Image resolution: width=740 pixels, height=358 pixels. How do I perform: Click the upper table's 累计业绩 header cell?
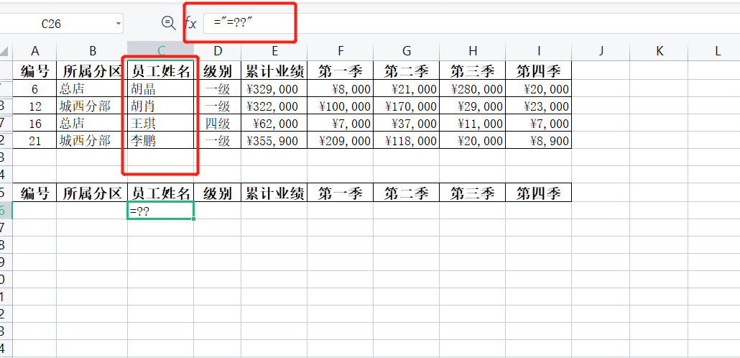(274, 71)
